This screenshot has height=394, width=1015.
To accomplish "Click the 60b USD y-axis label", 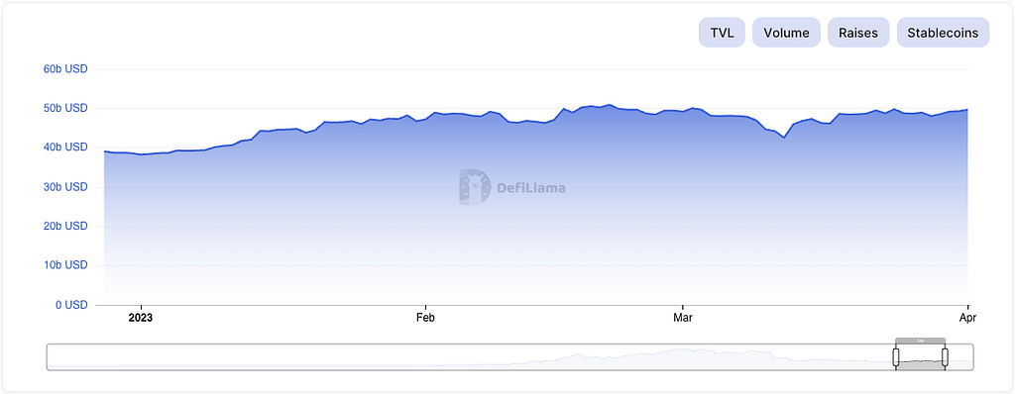I will point(64,68).
